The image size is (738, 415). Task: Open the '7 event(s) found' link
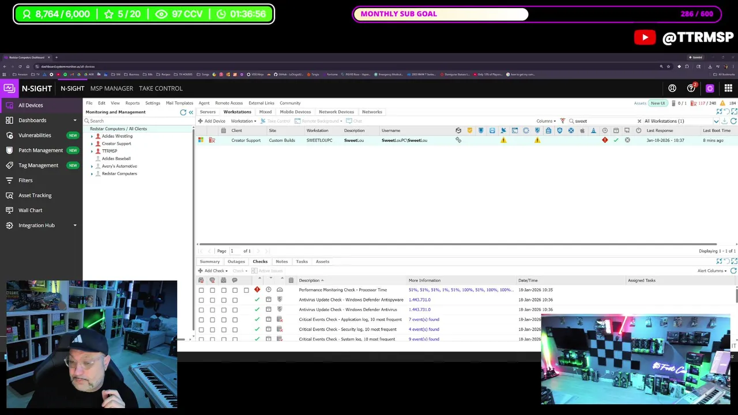pos(424,319)
